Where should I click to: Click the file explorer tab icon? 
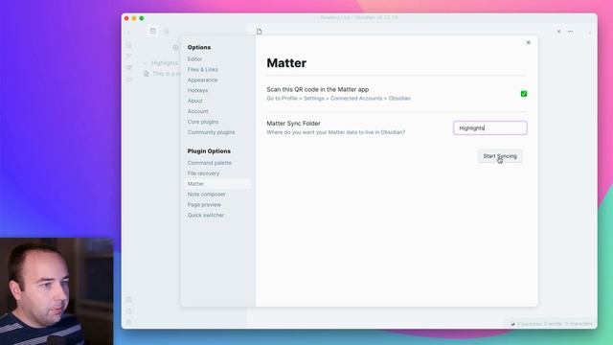[153, 31]
